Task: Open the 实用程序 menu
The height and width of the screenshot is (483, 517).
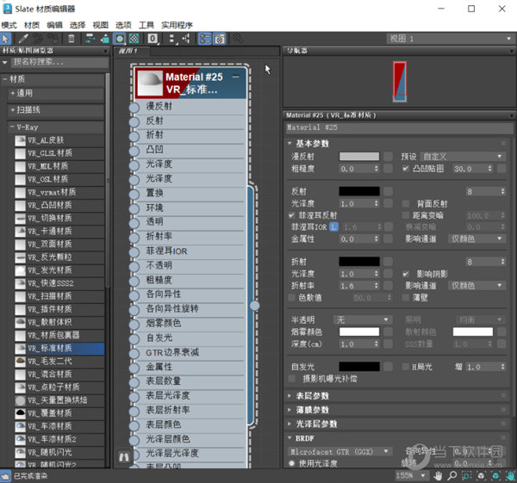Action: click(x=177, y=25)
